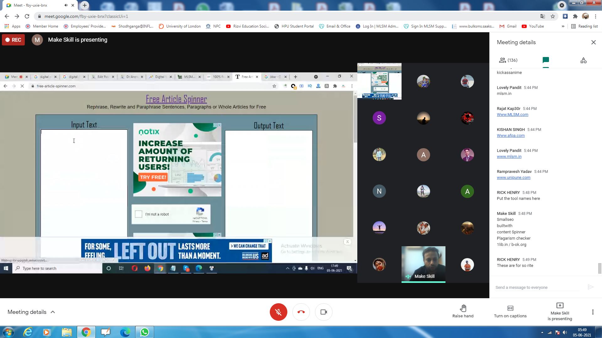The width and height of the screenshot is (602, 338).
Task: Switch to the chat tab
Action: pyautogui.click(x=546, y=60)
